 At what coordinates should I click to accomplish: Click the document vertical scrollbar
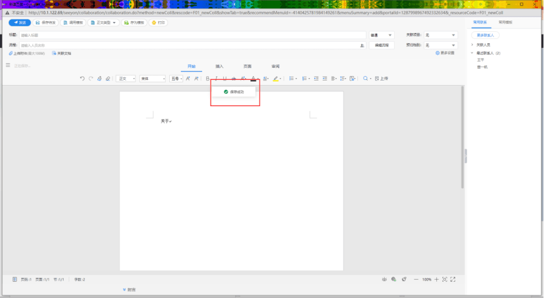(462, 137)
